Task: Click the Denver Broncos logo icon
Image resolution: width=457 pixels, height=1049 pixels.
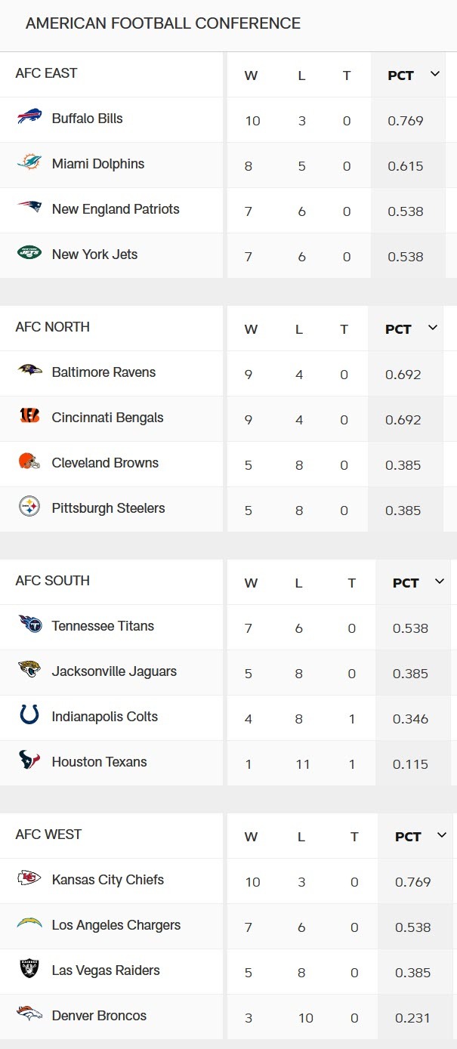Action: 29,1015
